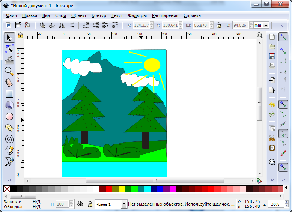
Task: Flip selection vertically
Action: coord(72,25)
